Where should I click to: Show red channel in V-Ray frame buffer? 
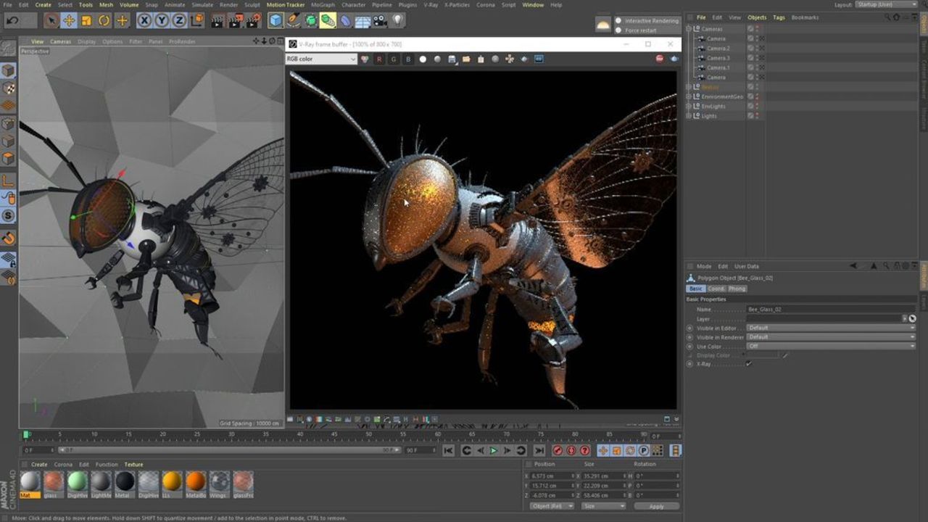[x=379, y=59]
